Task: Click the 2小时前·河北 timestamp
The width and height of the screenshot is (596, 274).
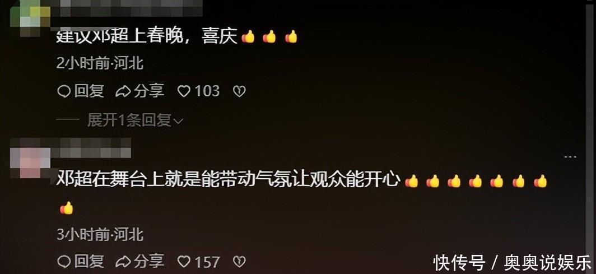Action: tap(100, 63)
